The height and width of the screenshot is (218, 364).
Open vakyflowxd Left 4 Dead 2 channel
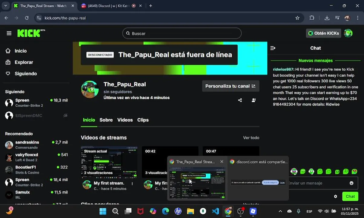click(36, 157)
